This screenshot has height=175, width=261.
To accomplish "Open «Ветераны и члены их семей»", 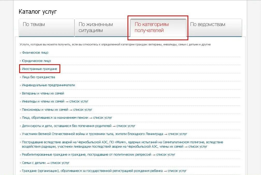I will click(43, 93).
